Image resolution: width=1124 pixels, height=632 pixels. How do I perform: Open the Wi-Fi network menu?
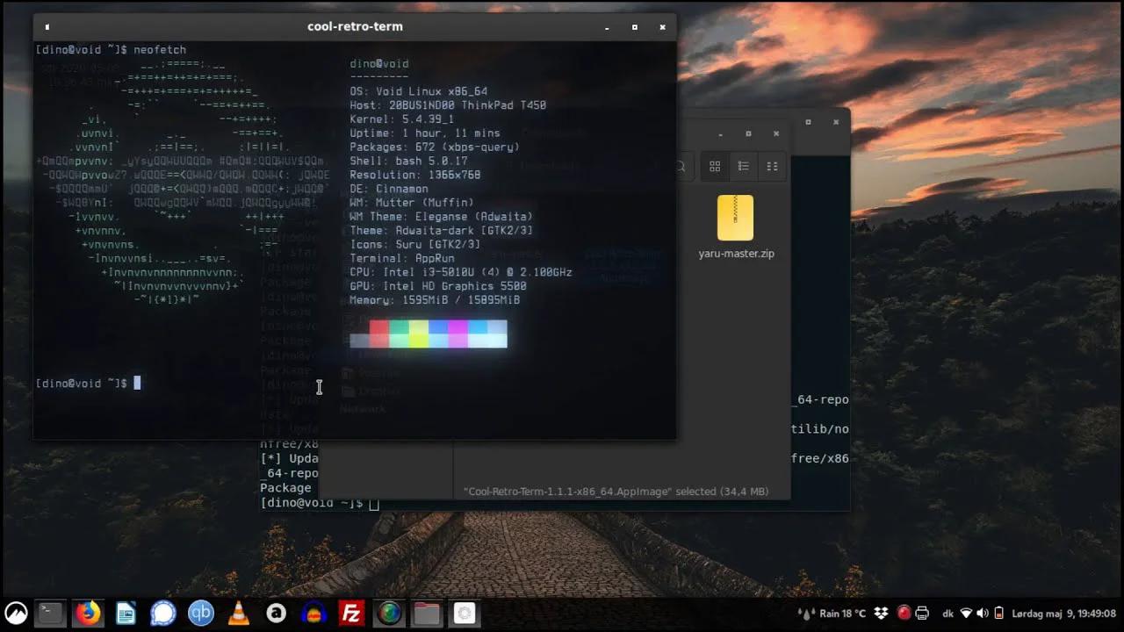coord(966,613)
